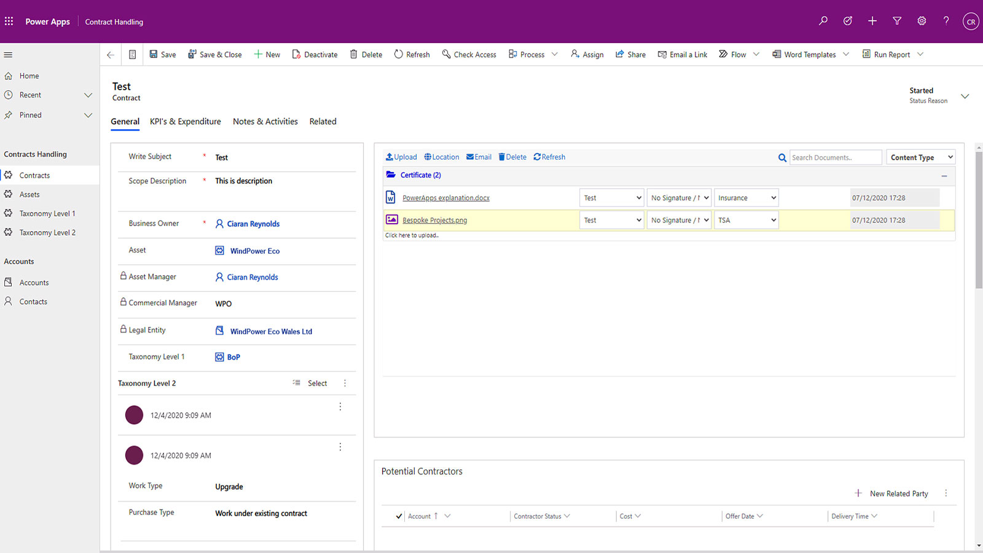The image size is (983, 553).
Task: Open the CR user profile avatar
Action: (x=971, y=22)
